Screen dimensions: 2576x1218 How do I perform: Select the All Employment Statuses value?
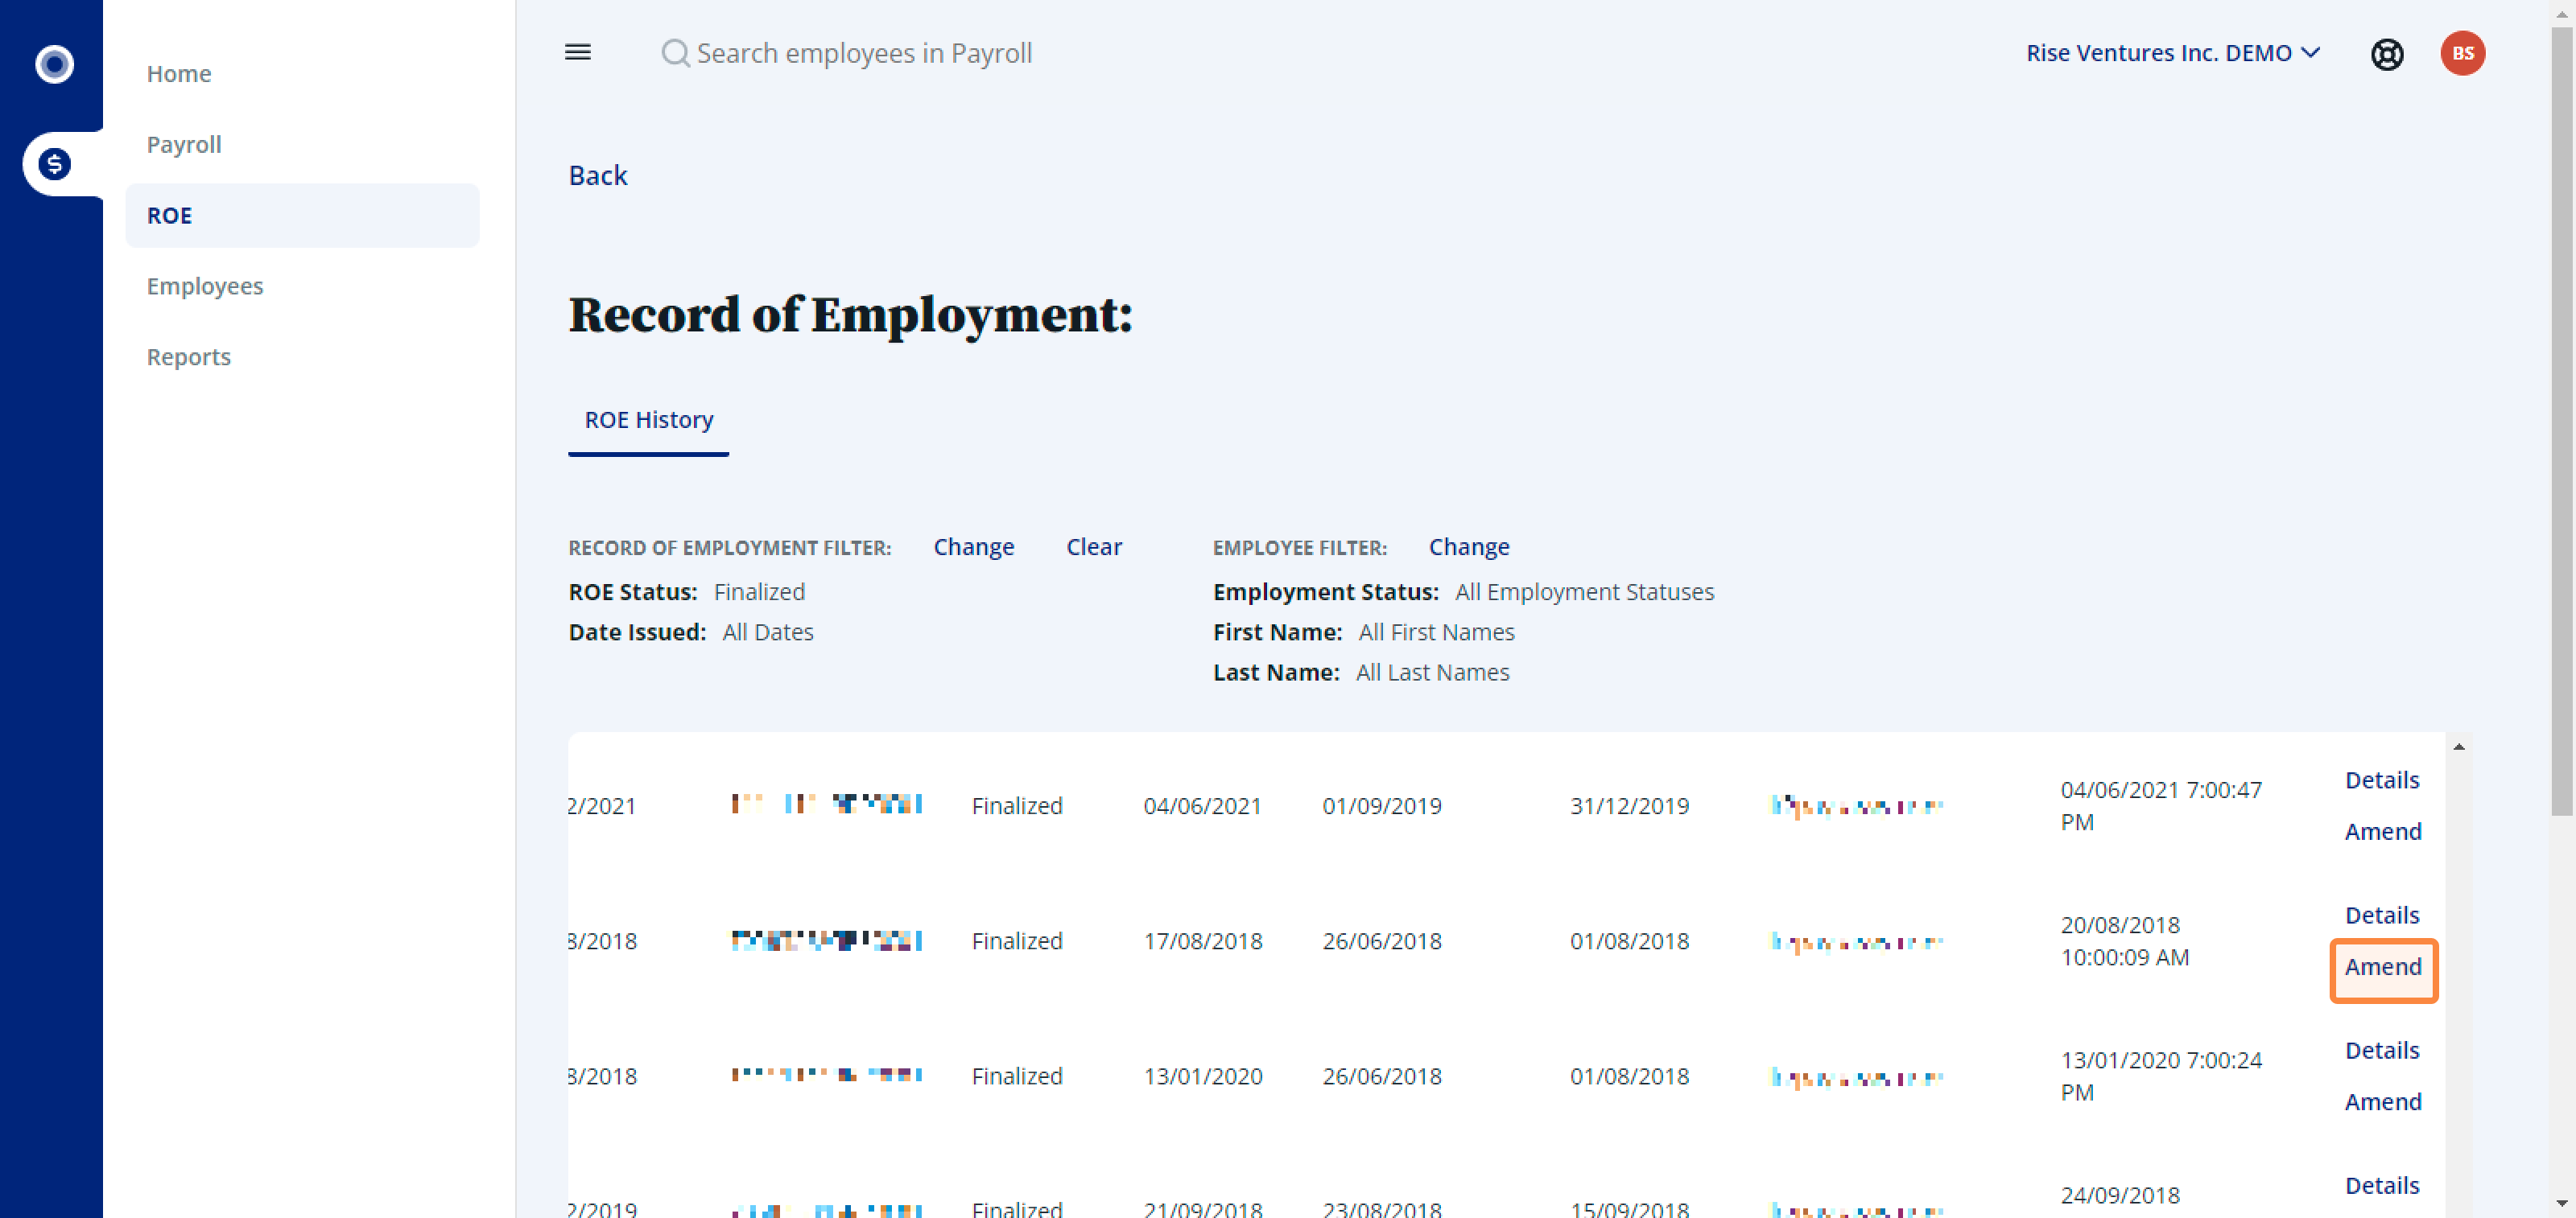point(1584,593)
